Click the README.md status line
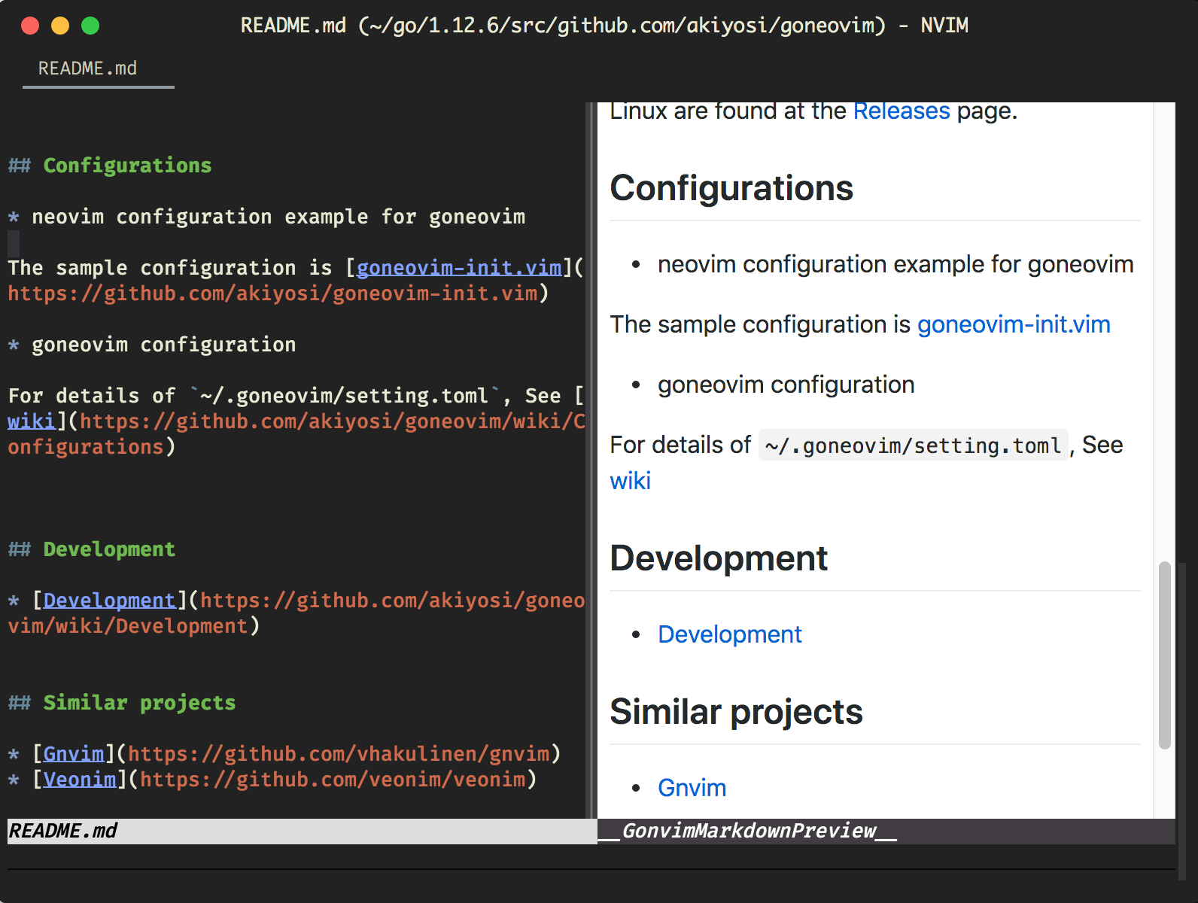1198x903 pixels. pos(302,831)
